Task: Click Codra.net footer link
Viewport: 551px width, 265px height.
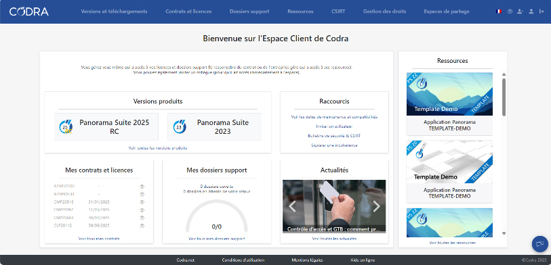Action: (186, 260)
